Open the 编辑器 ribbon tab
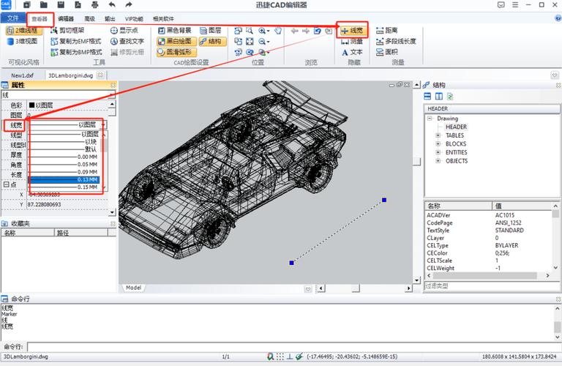 click(x=66, y=18)
